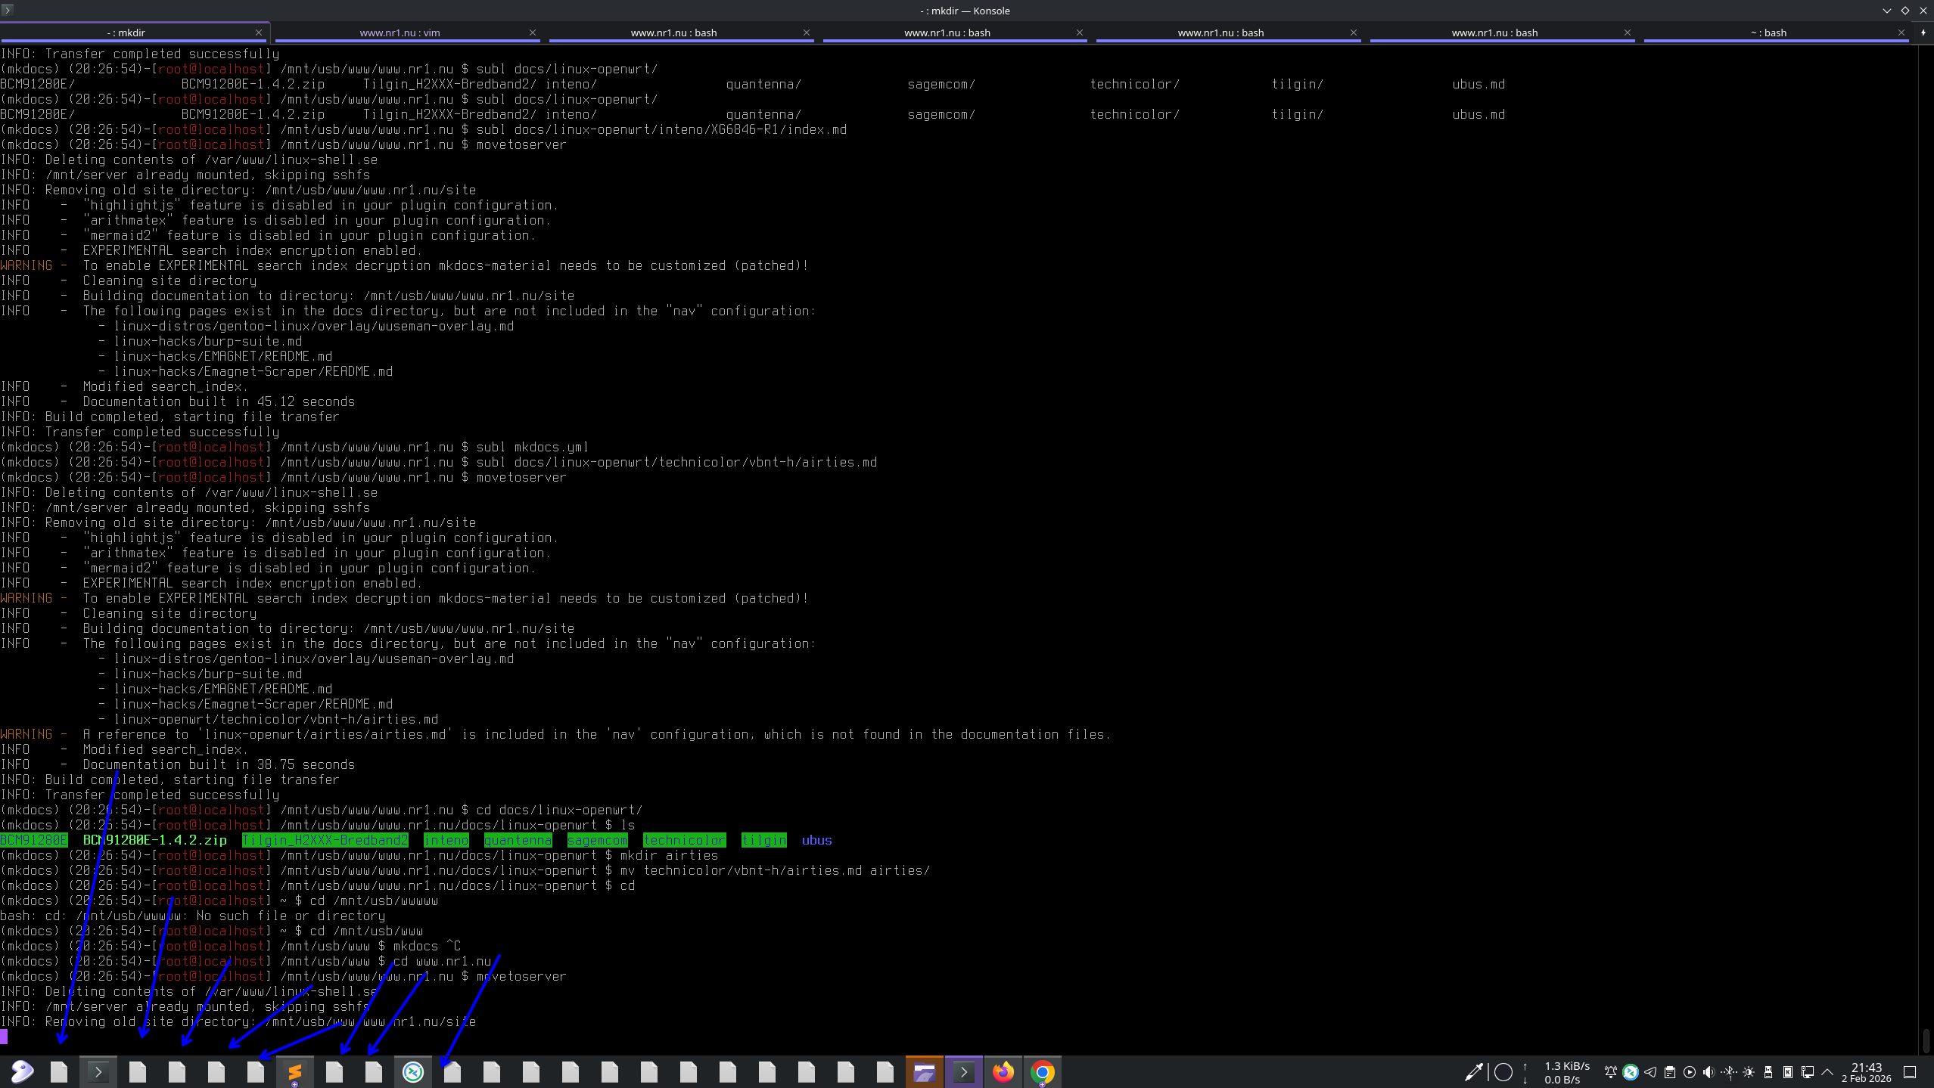
Task: Open the clipboard tray icon
Action: 1670,1072
